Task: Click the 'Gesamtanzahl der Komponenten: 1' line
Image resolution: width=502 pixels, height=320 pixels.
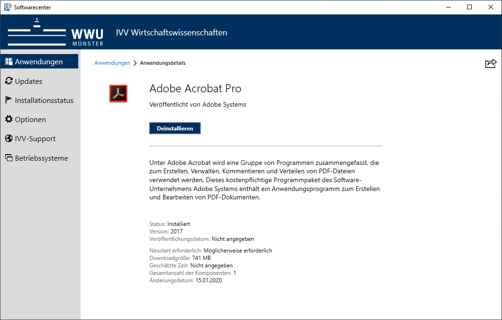Action: (x=192, y=273)
